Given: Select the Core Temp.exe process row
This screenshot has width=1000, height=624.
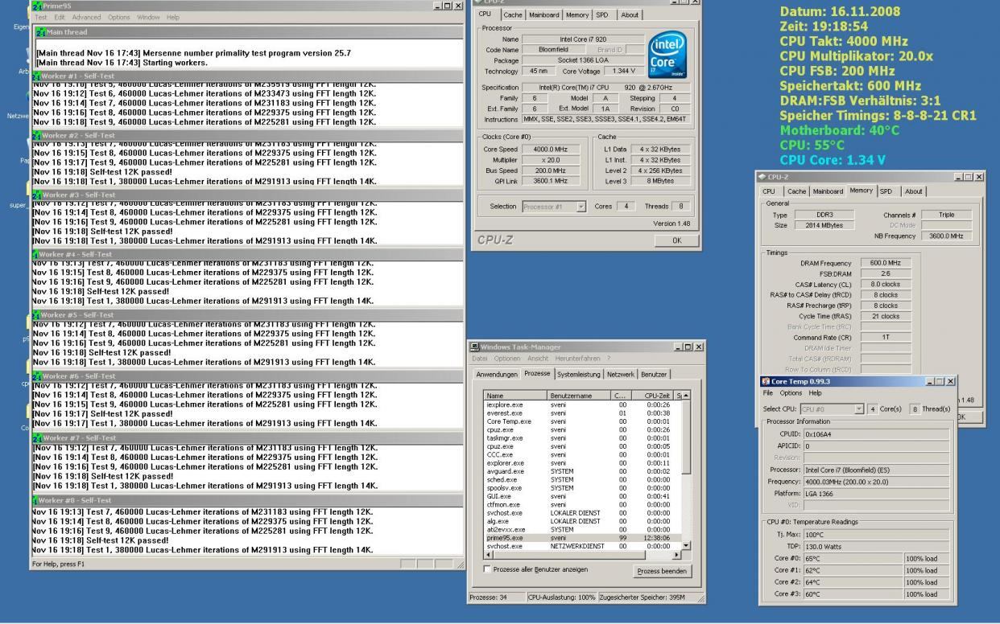Looking at the screenshot, I should coord(582,421).
